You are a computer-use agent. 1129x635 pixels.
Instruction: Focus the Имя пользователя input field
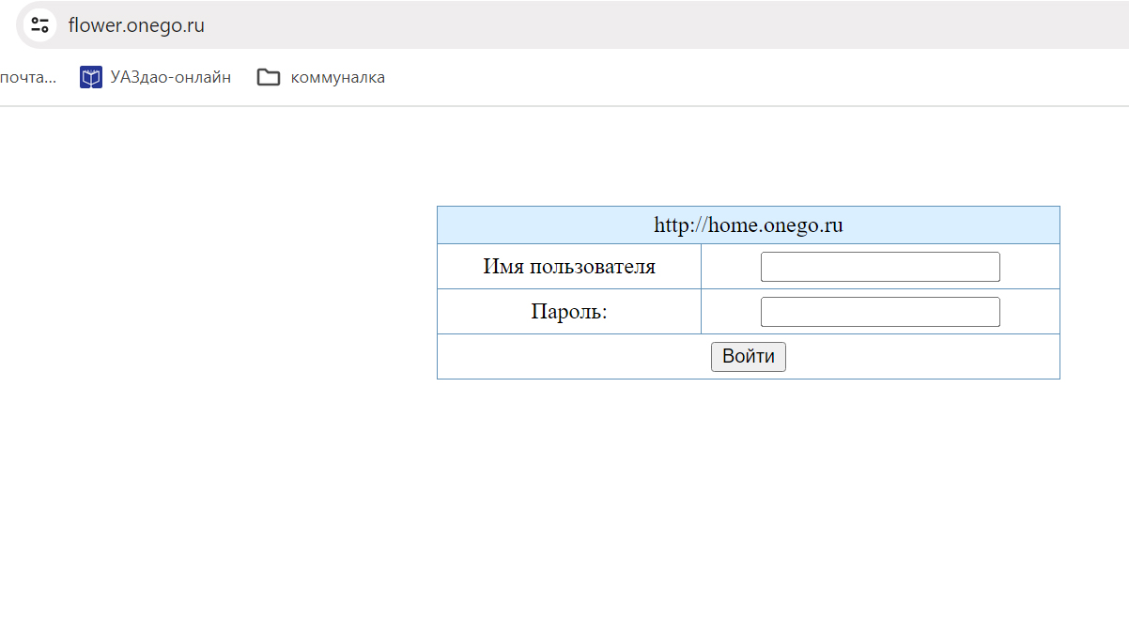pyautogui.click(x=879, y=267)
